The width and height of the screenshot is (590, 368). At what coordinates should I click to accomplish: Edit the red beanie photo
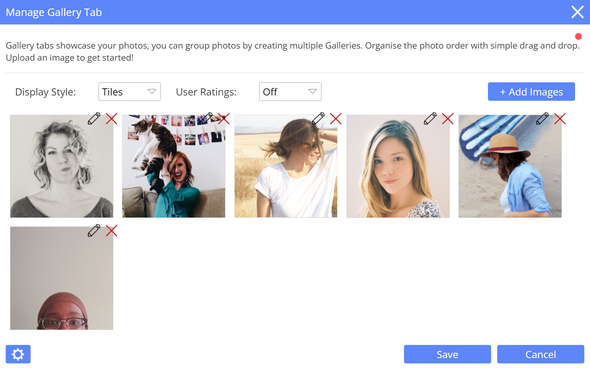click(94, 231)
